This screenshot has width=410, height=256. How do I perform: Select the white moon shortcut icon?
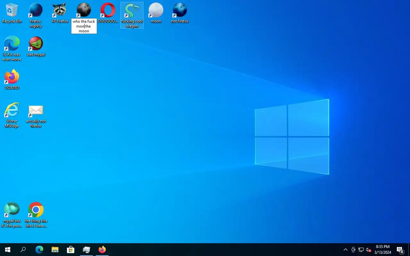coord(156,10)
